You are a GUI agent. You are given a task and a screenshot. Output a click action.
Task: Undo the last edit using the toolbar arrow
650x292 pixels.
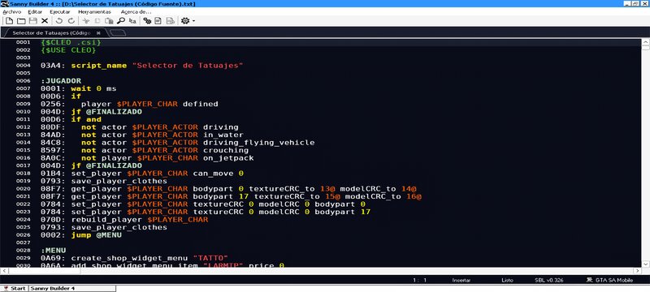pos(59,20)
